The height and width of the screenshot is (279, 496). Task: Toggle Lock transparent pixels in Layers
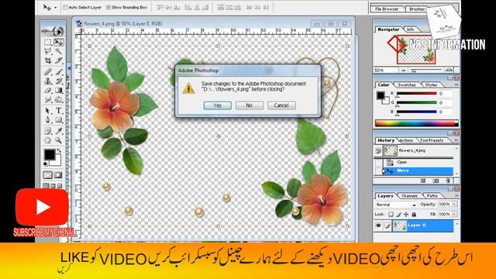click(x=391, y=214)
